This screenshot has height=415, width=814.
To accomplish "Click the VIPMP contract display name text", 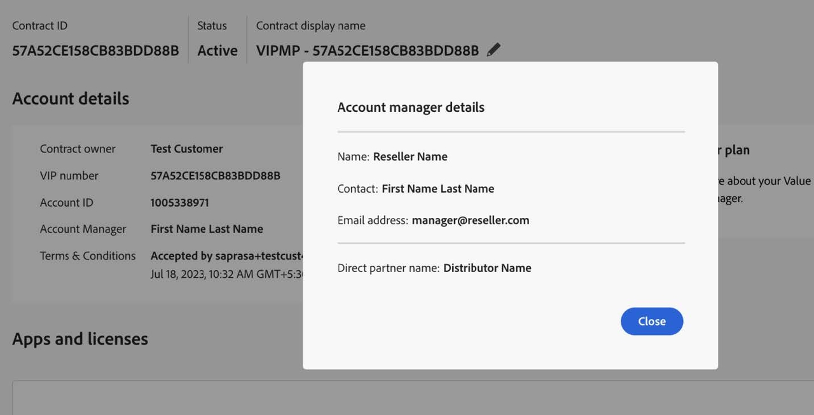I will coord(367,51).
